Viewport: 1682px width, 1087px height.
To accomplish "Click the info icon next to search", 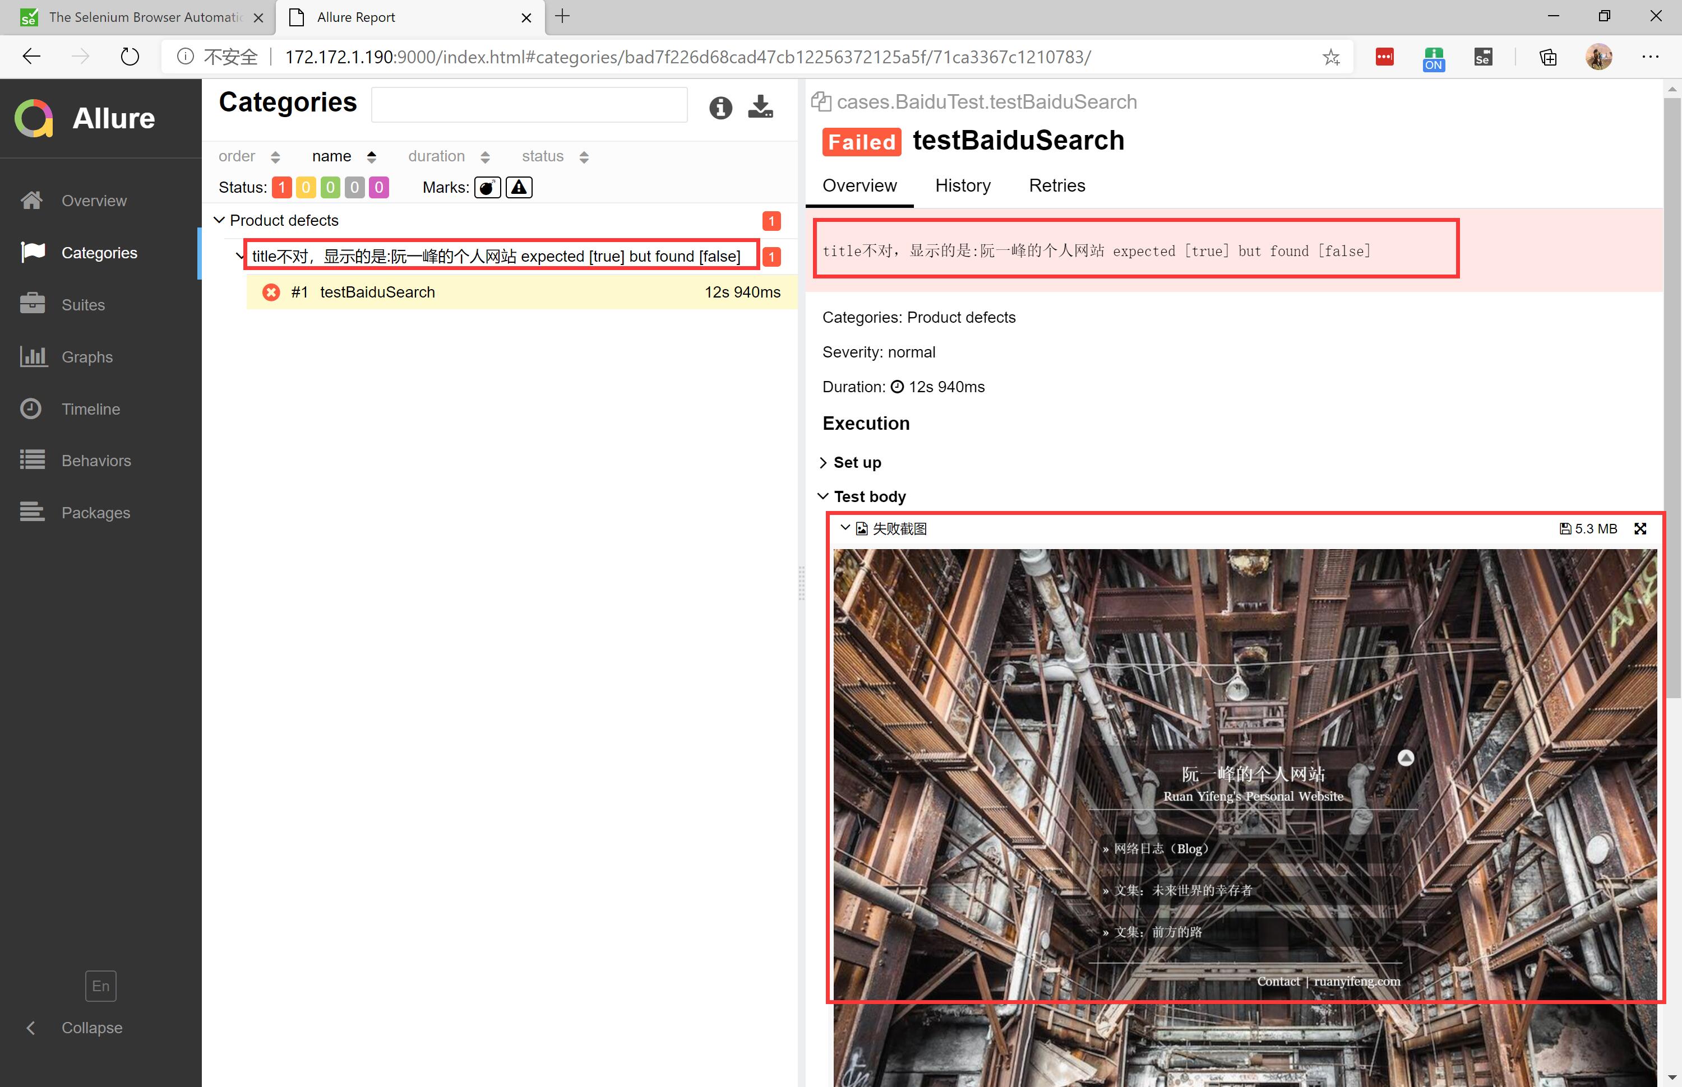I will coord(720,107).
